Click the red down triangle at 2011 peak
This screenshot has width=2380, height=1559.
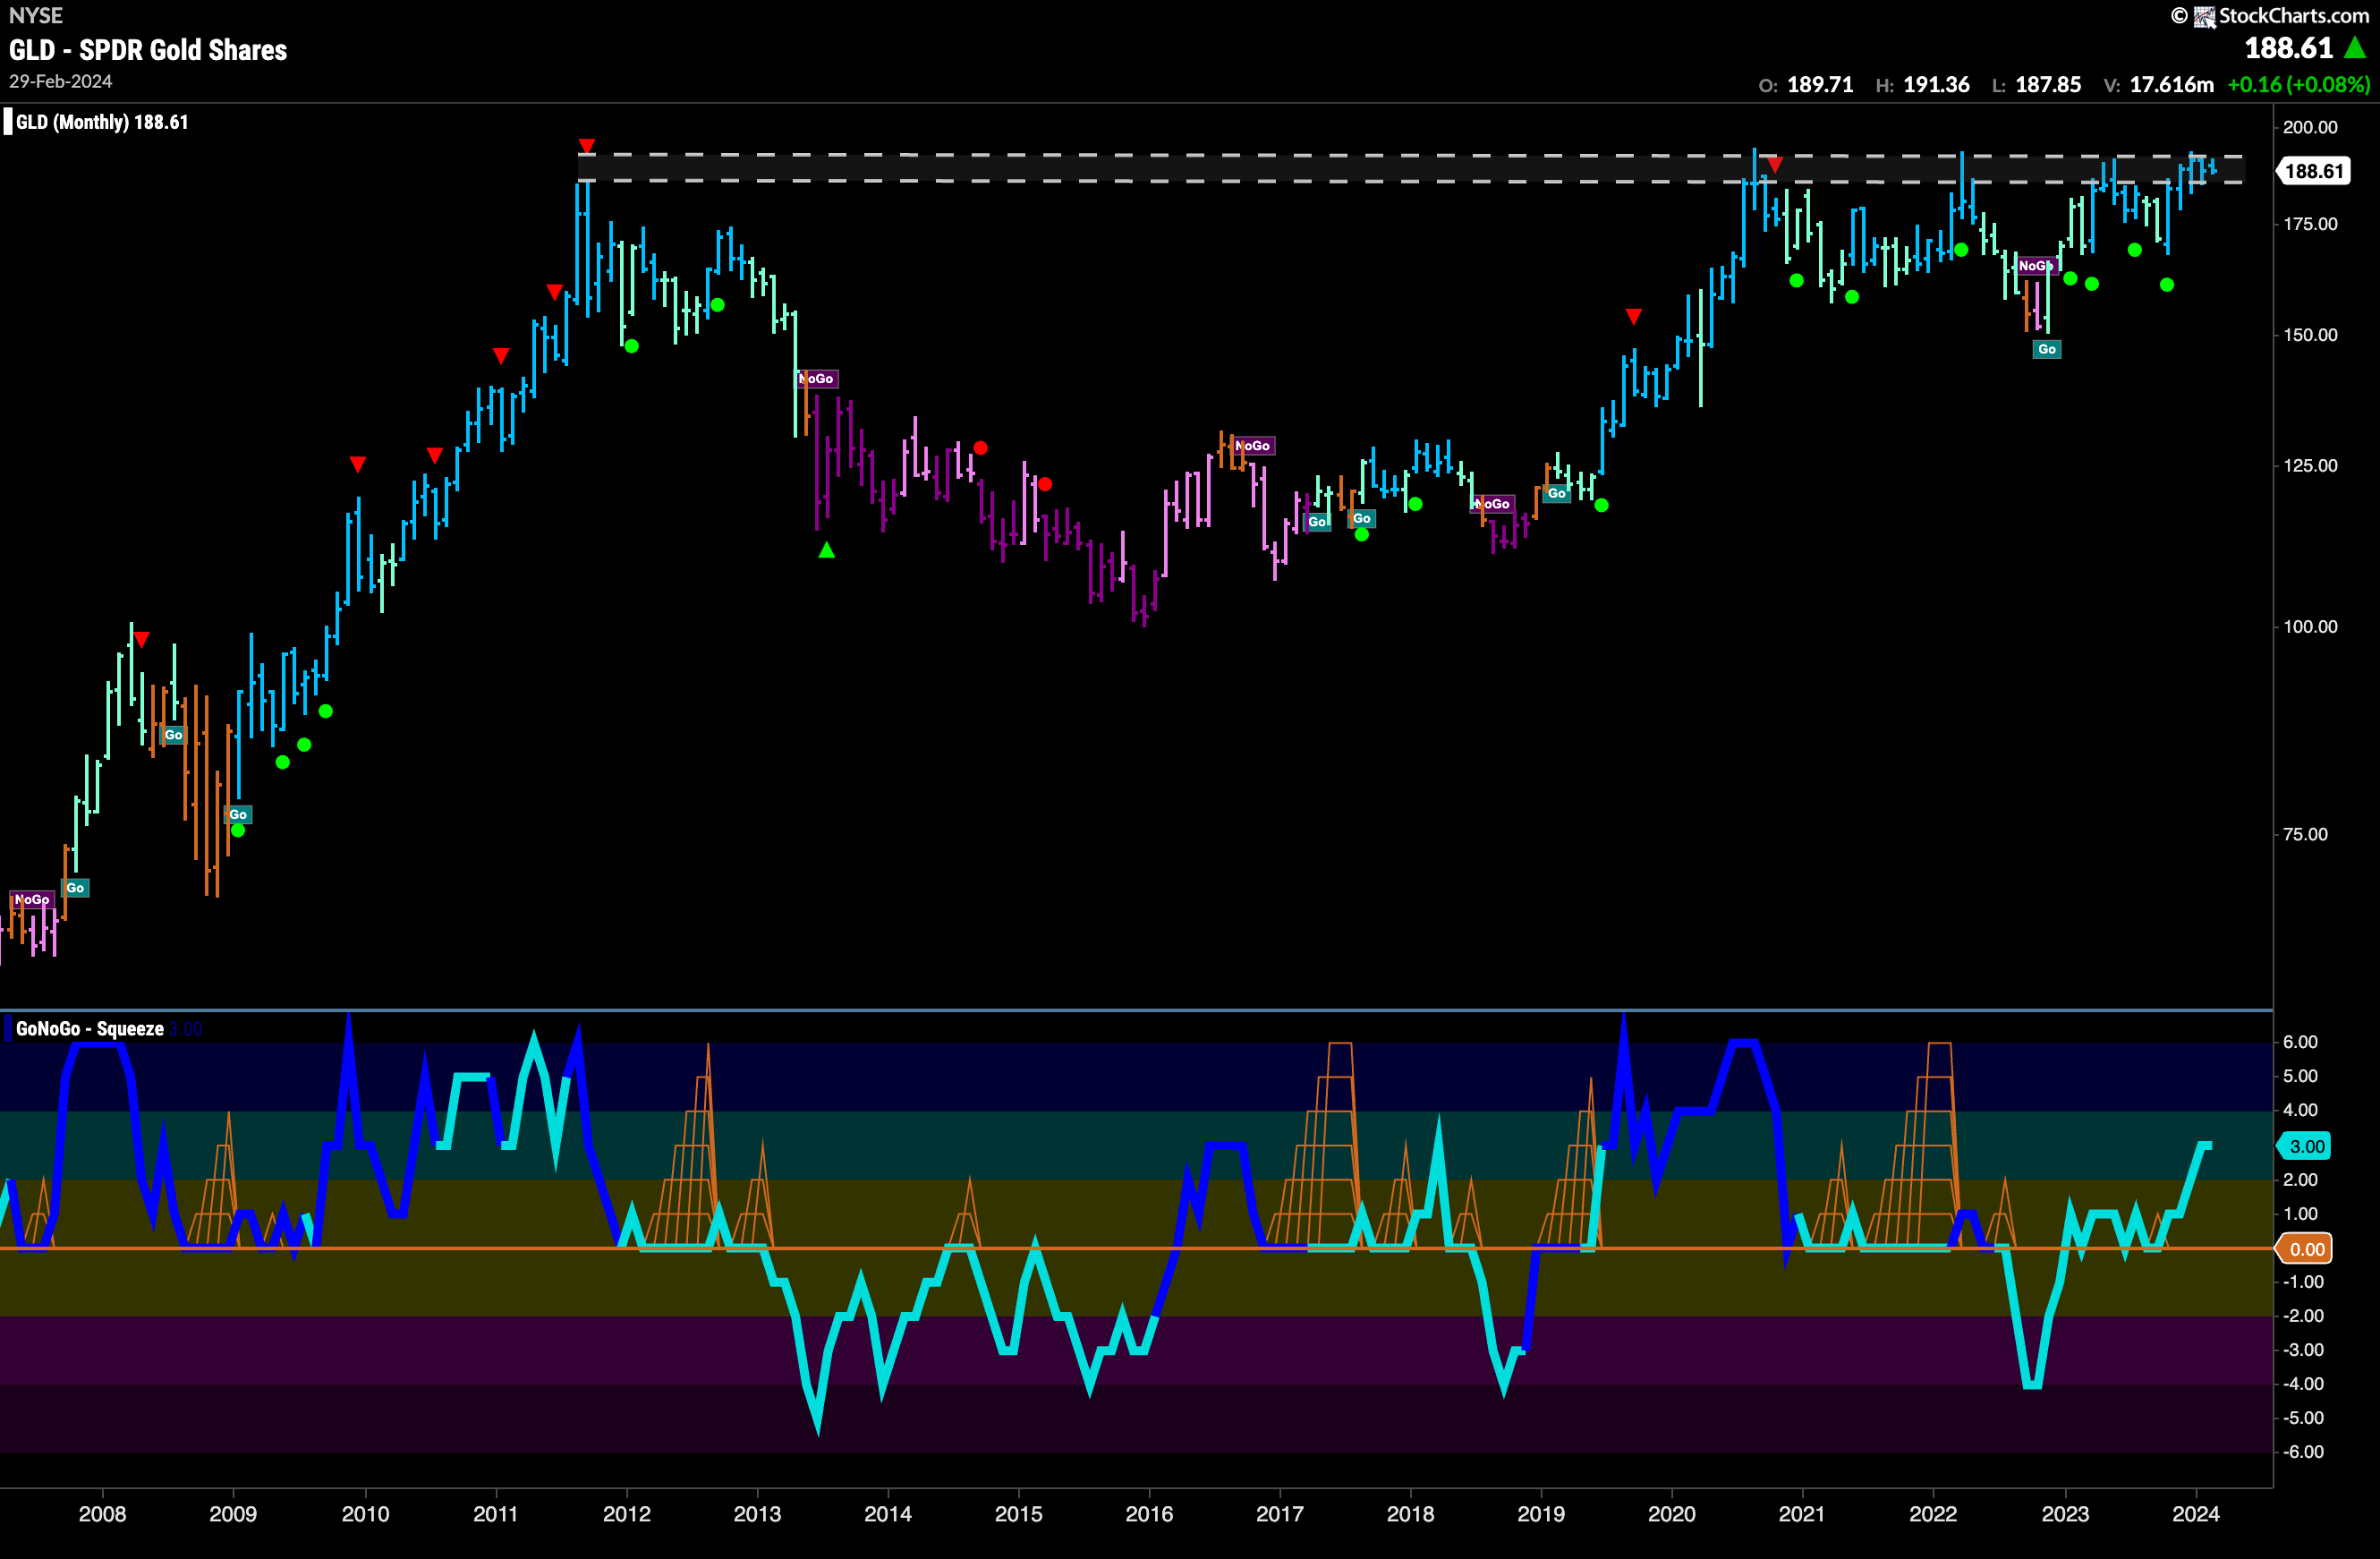click(587, 147)
